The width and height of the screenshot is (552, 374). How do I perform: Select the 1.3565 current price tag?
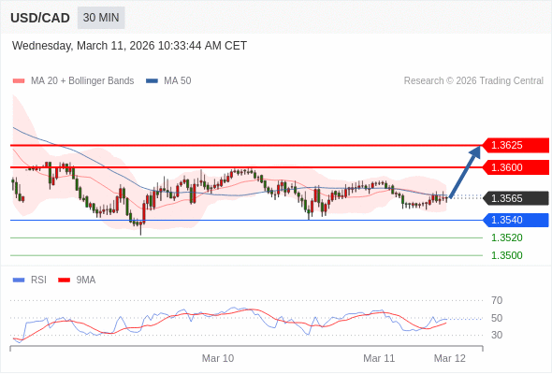(515, 198)
